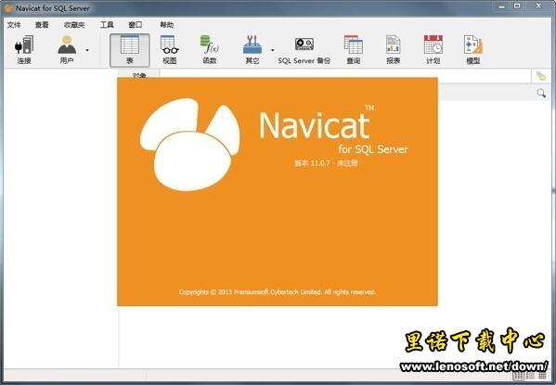Open the Connection (连接) toolbar icon

(x=24, y=49)
